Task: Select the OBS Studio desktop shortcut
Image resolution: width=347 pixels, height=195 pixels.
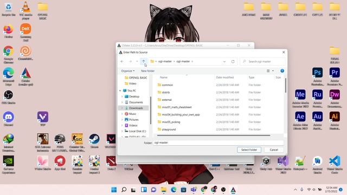Action: (x=9, y=97)
